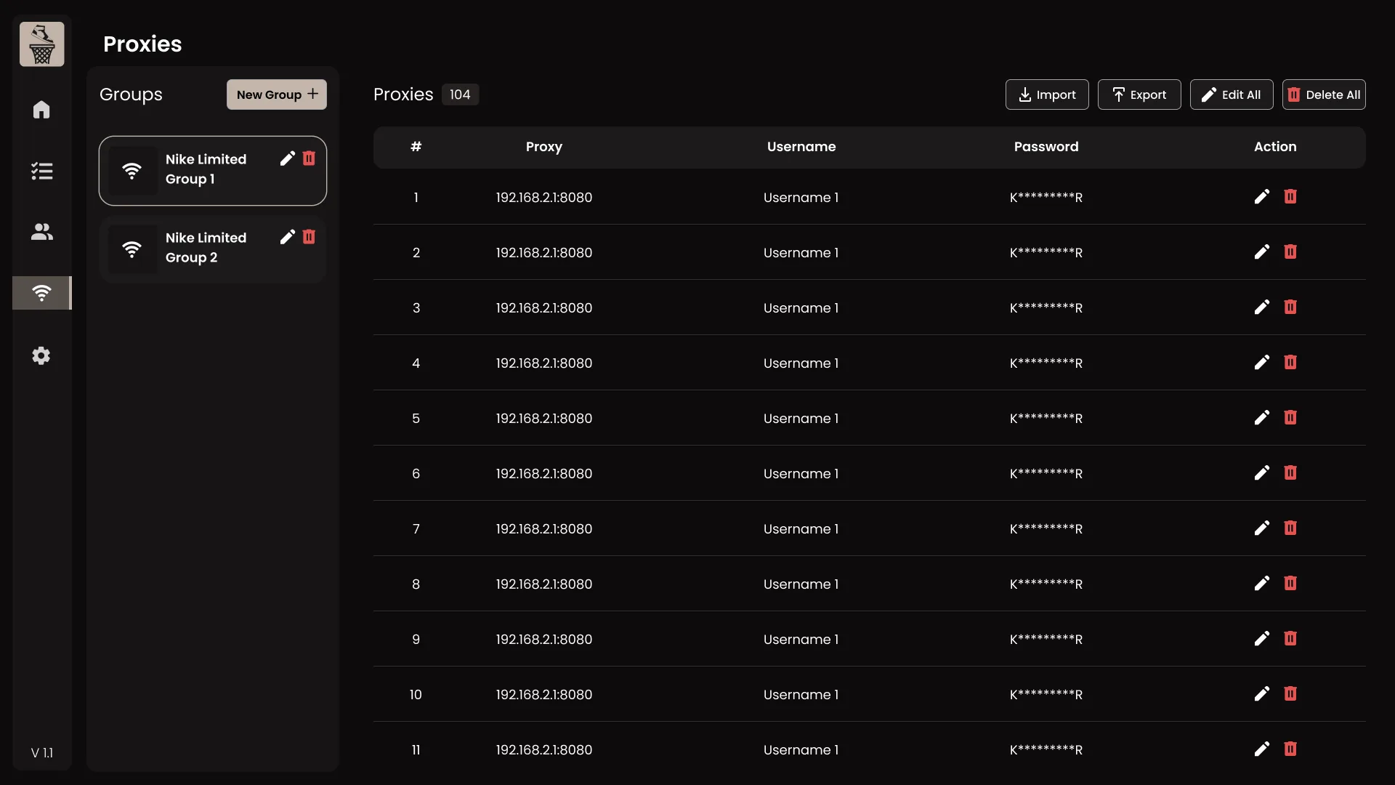Edit proxy row 2

(x=1262, y=252)
